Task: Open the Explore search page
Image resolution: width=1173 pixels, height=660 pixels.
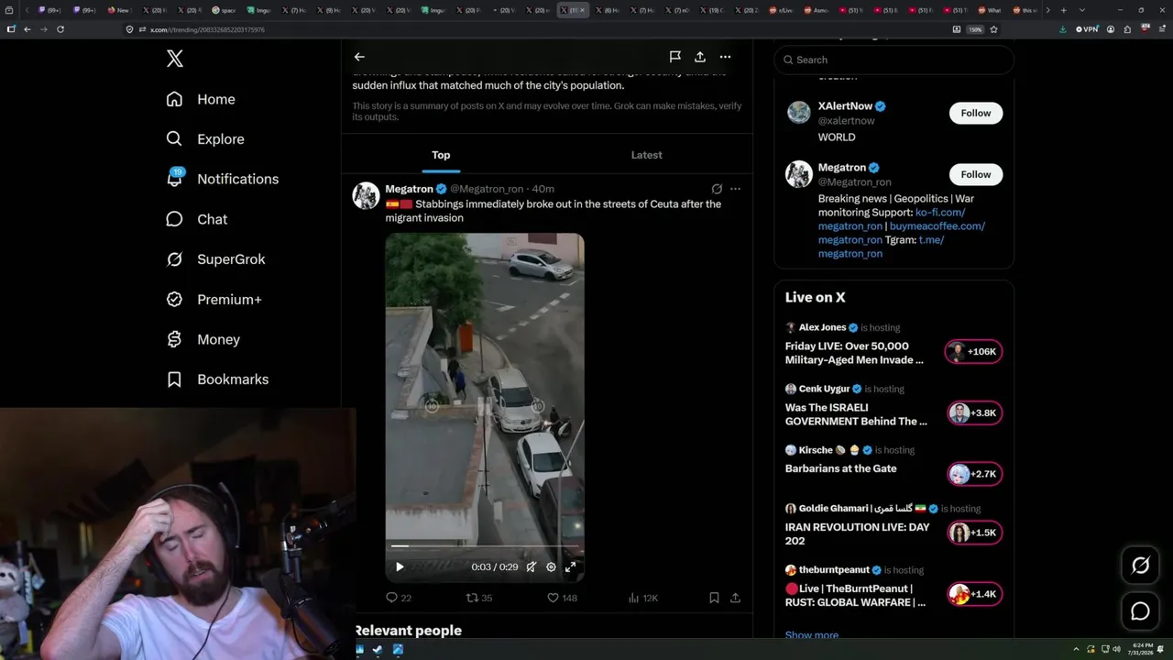Action: (205, 139)
